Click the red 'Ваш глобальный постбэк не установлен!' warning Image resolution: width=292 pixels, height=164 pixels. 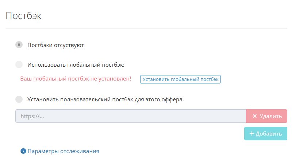pos(76,79)
